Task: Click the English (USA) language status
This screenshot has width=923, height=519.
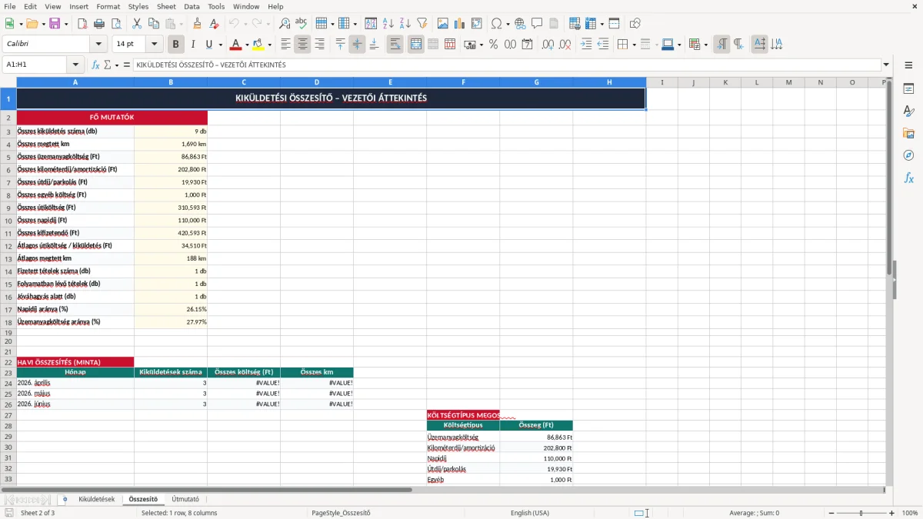Action: (x=530, y=513)
